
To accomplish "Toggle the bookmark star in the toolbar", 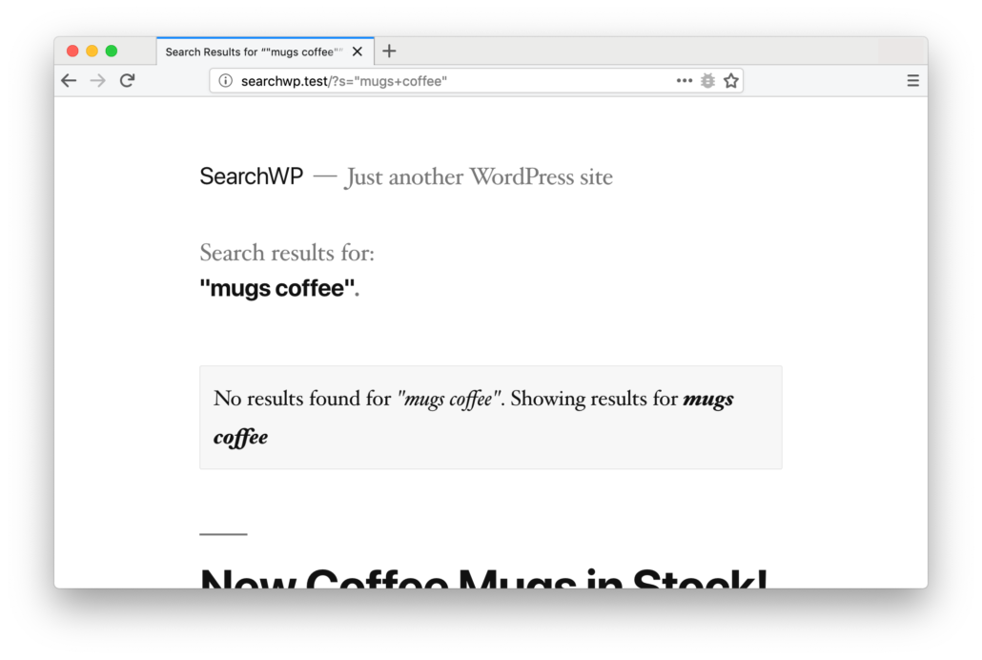I will [730, 80].
